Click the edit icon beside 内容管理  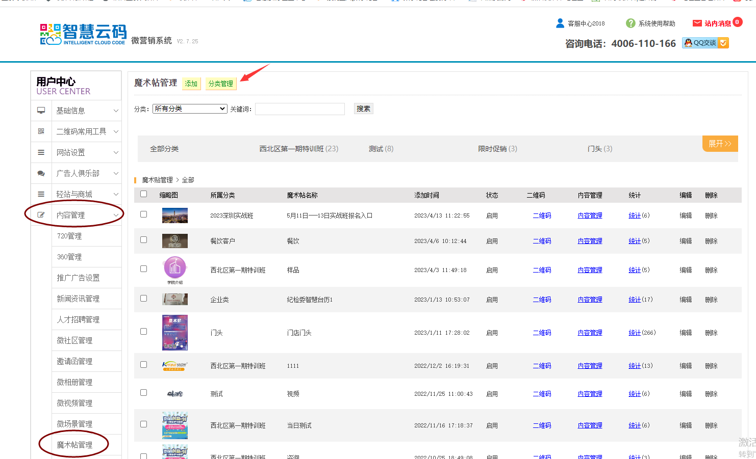coord(41,215)
